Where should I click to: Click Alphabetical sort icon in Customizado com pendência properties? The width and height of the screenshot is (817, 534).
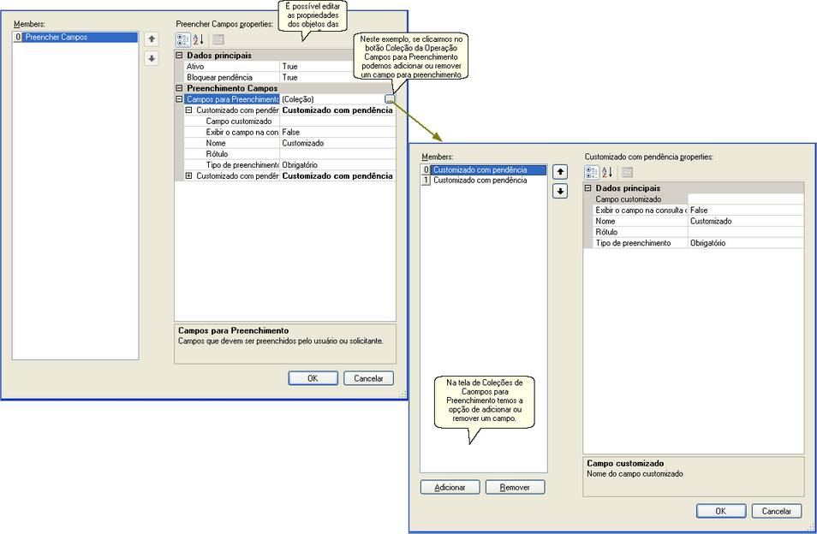(x=607, y=172)
